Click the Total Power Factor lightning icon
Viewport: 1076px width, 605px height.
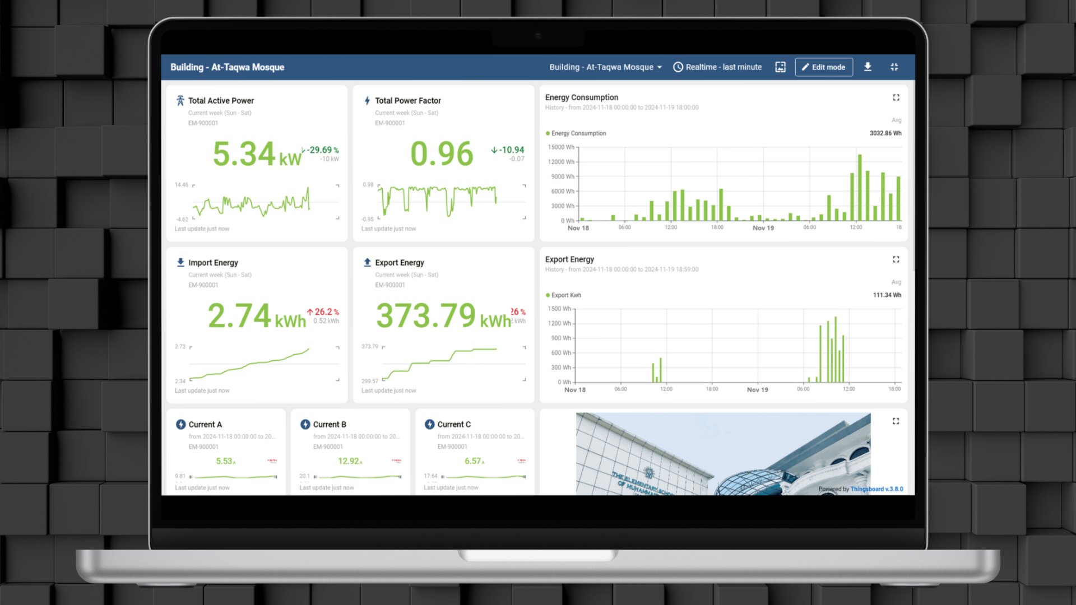pos(367,101)
